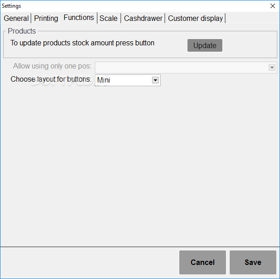Click the Products group heading

[x=22, y=31]
